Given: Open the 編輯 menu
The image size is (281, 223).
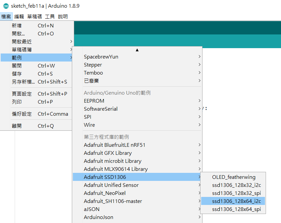Looking at the screenshot, I should coord(19,17).
